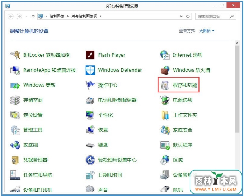Screen dimensions: 244x196
Task: Open the Windows Defender shield icon
Action: [x=90, y=70]
